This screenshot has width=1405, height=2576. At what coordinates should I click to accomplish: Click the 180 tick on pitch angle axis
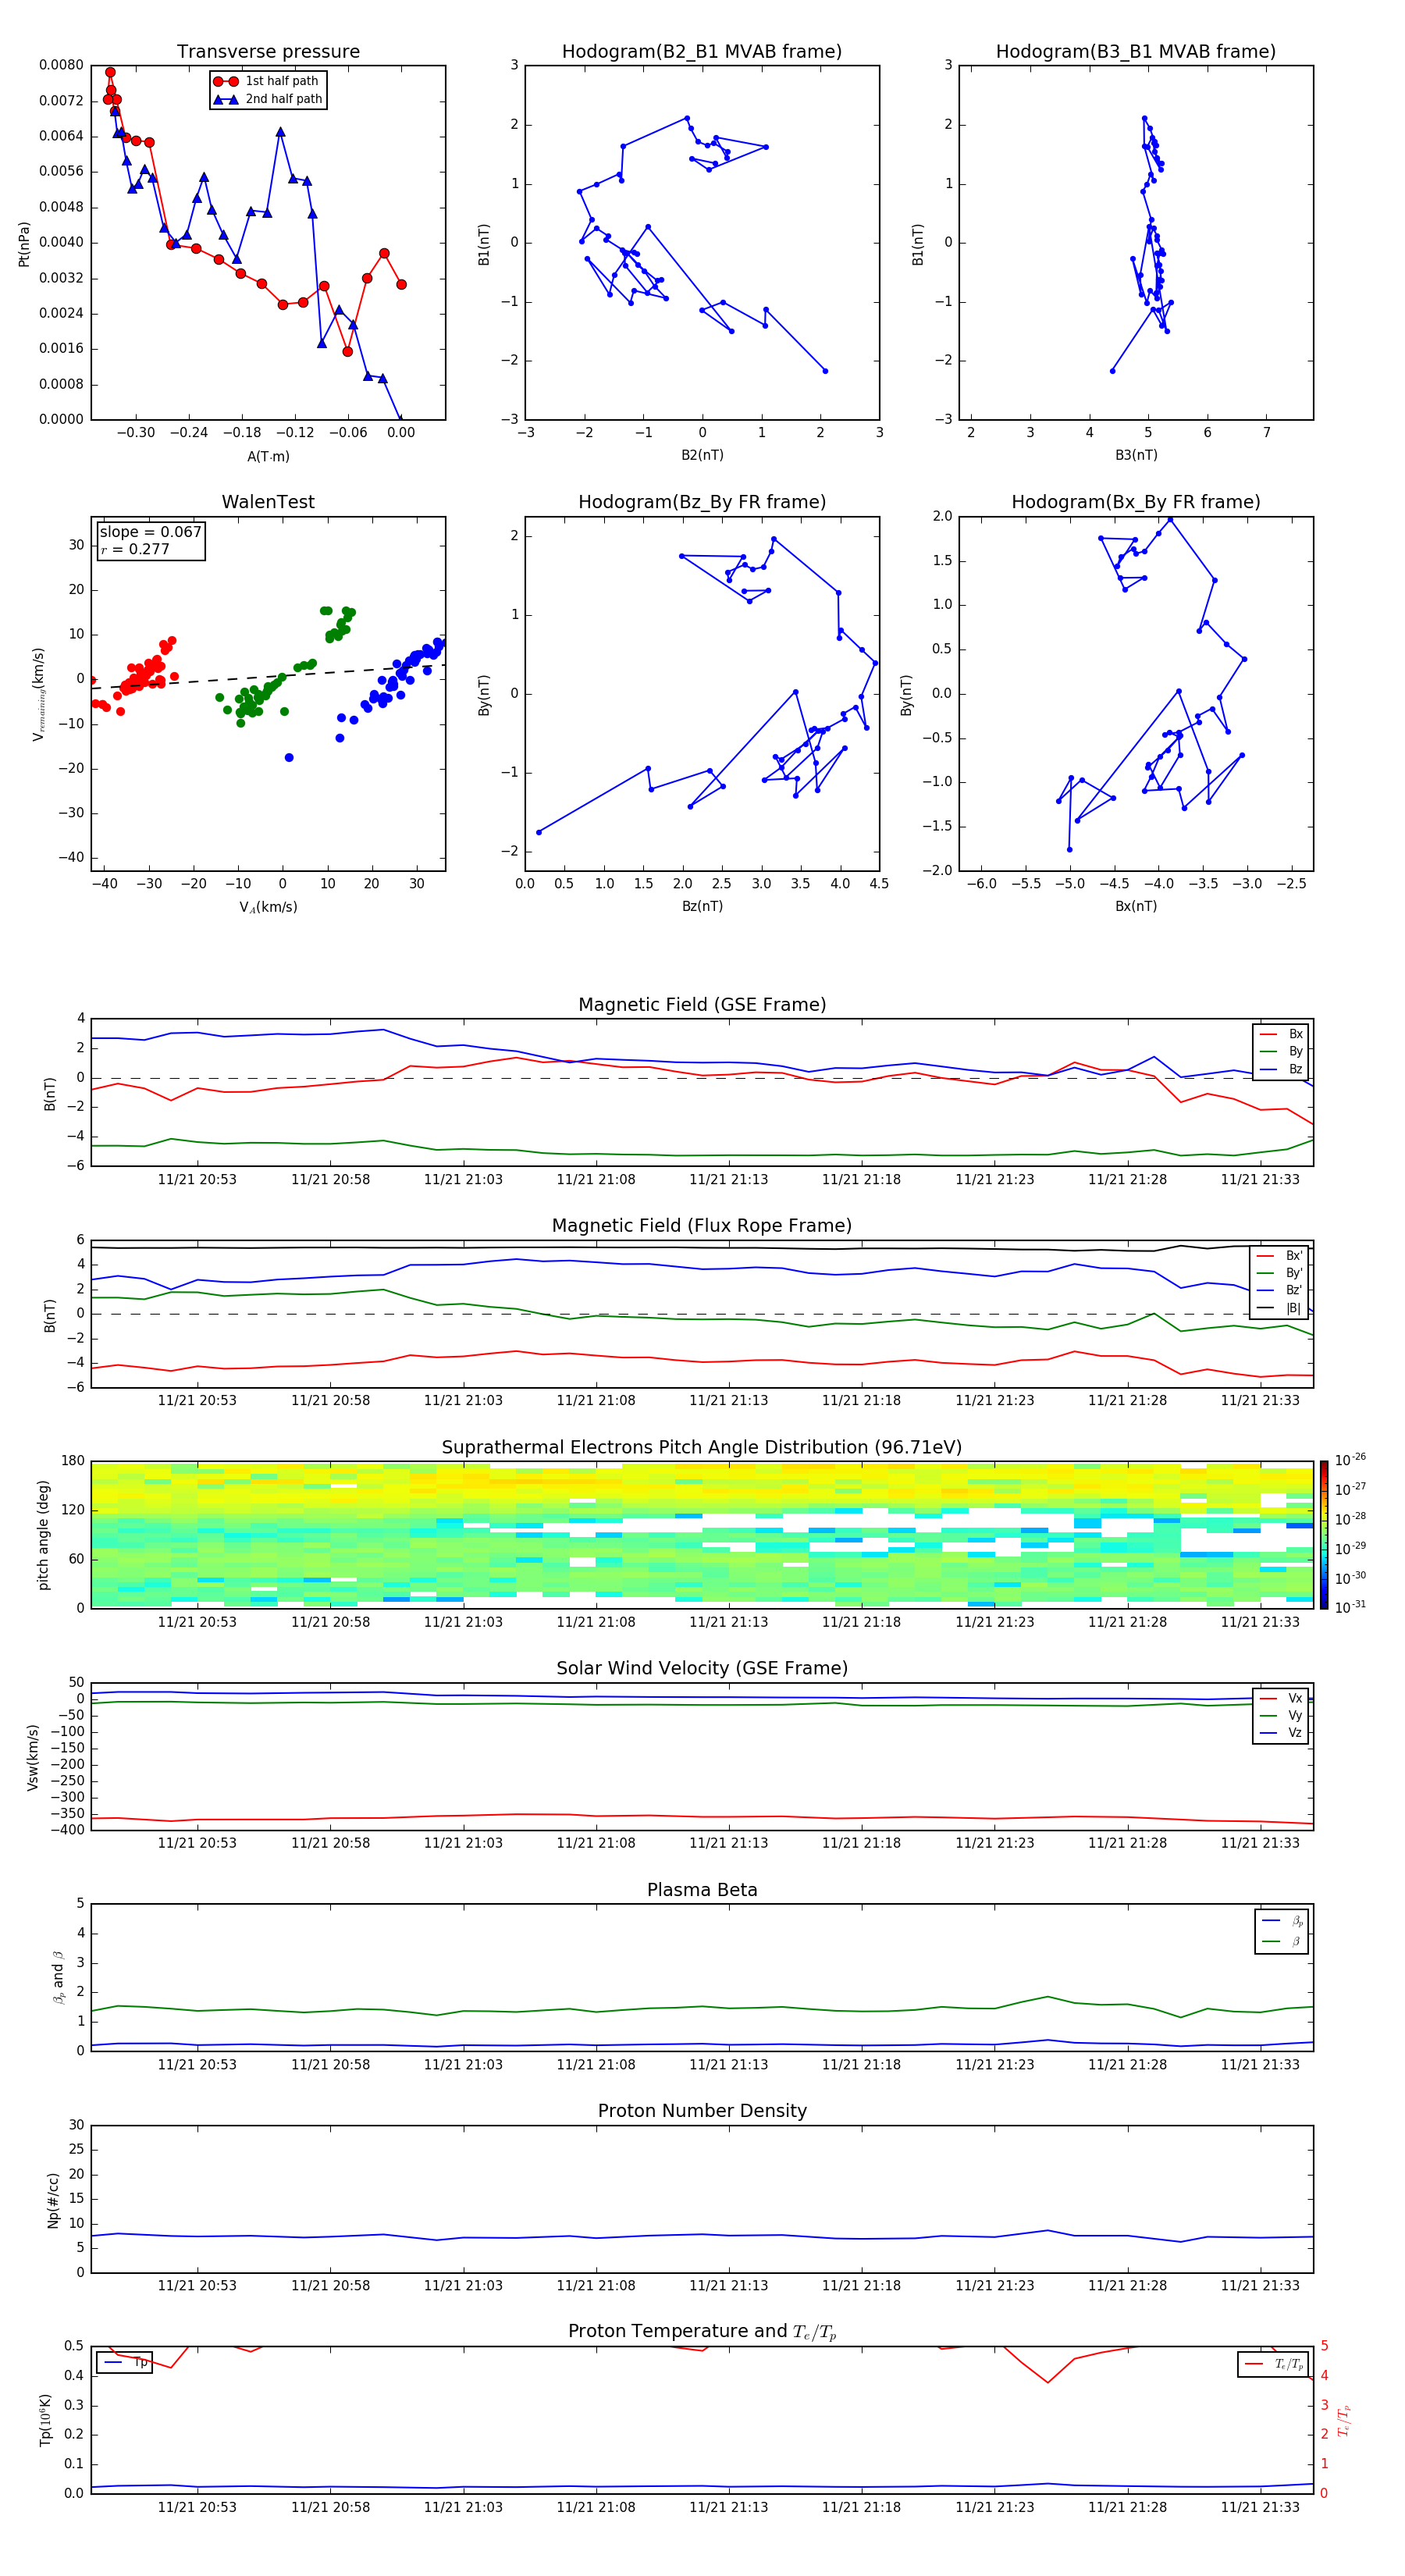[x=73, y=1461]
